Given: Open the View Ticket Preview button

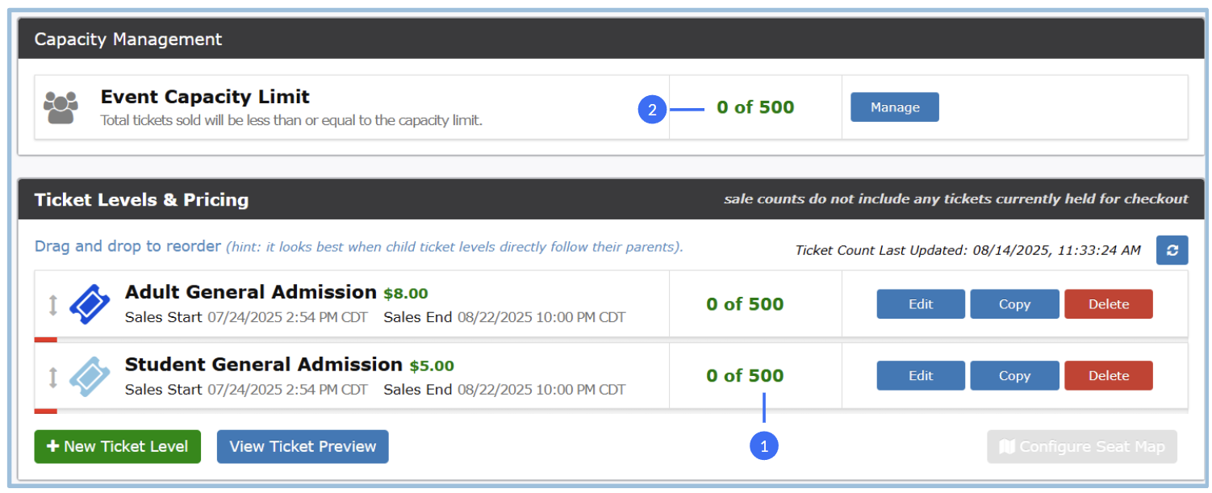Looking at the screenshot, I should 303,446.
